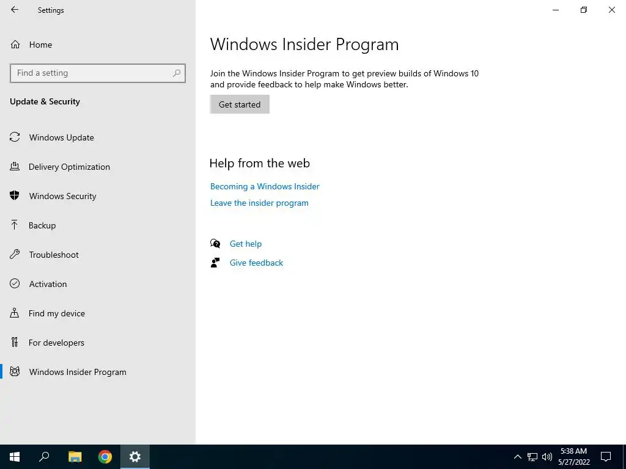Image resolution: width=626 pixels, height=469 pixels.
Task: Click the Give feedback link
Action: 256,263
